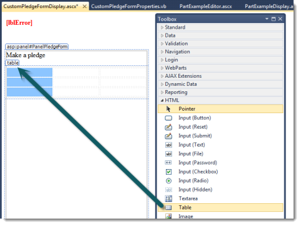This screenshot has width=300, height=225.
Task: Maximize the Toolbox panel
Action: 273,19
